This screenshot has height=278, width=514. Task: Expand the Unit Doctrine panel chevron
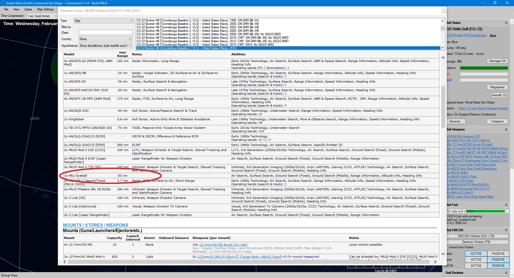click(x=506, y=273)
